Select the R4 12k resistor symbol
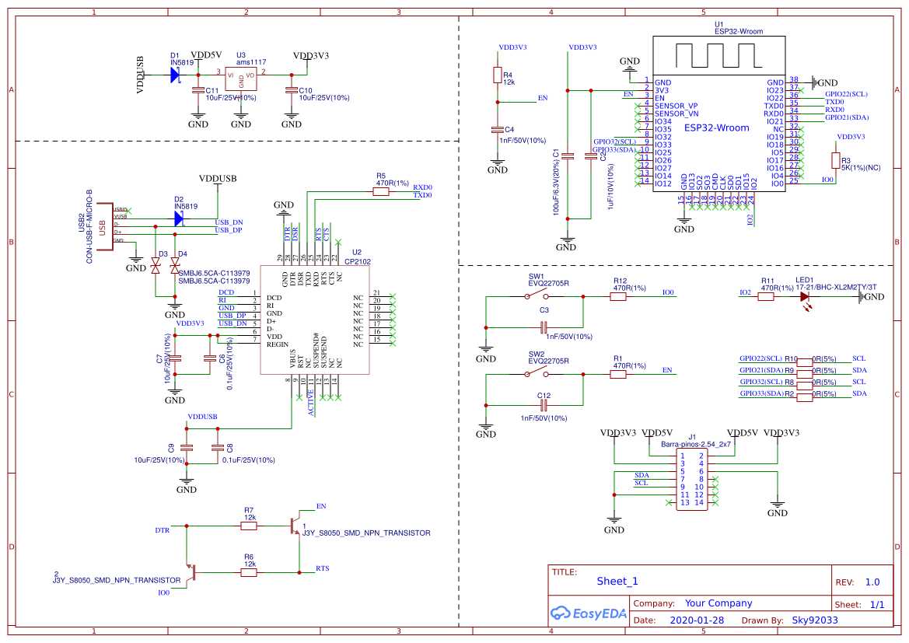This screenshot has width=909, height=643. [x=498, y=75]
